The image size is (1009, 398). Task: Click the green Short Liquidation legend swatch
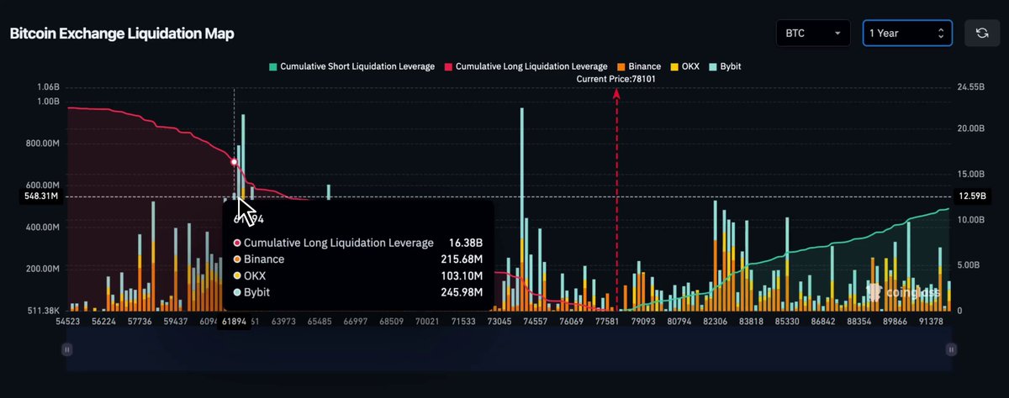pos(272,65)
